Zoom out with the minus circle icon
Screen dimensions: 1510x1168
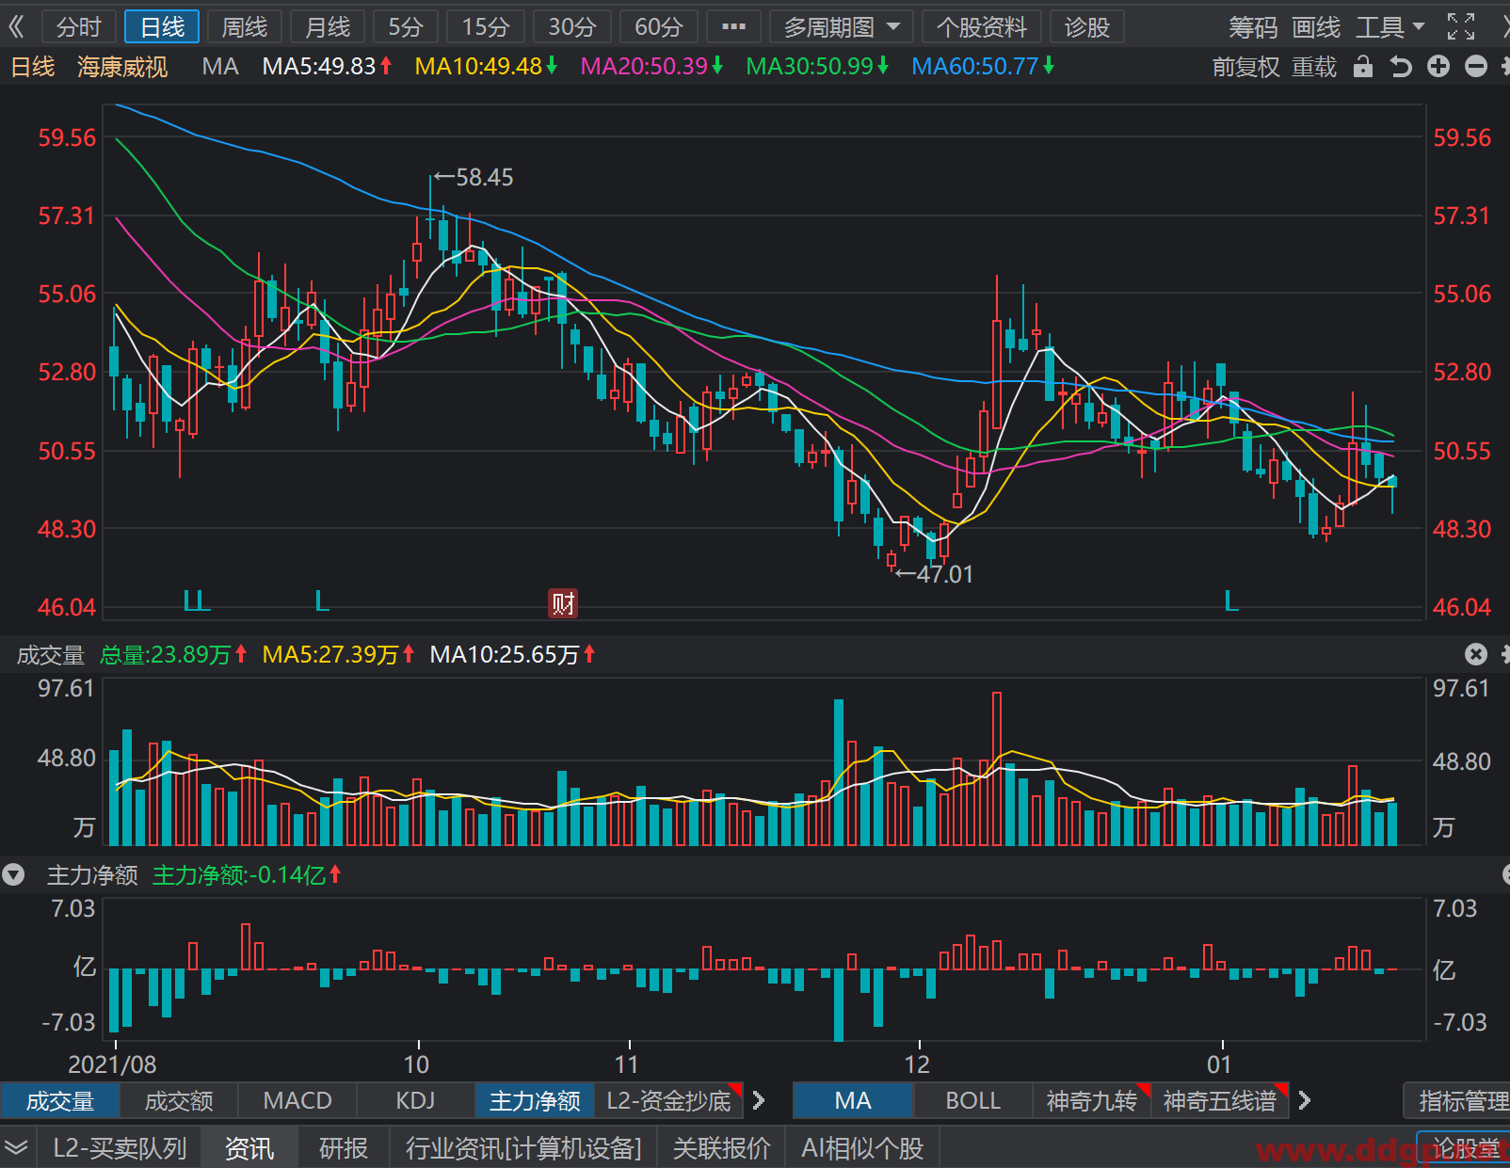1476,67
